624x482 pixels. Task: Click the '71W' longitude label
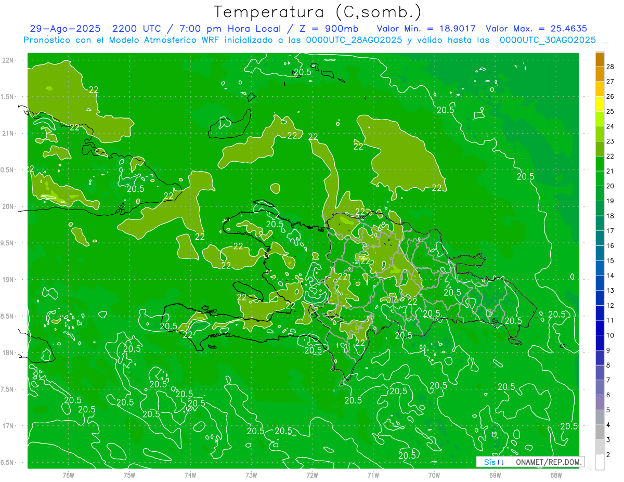[x=373, y=475]
